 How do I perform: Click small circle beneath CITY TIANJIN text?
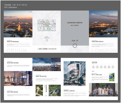click(x=47, y=40)
